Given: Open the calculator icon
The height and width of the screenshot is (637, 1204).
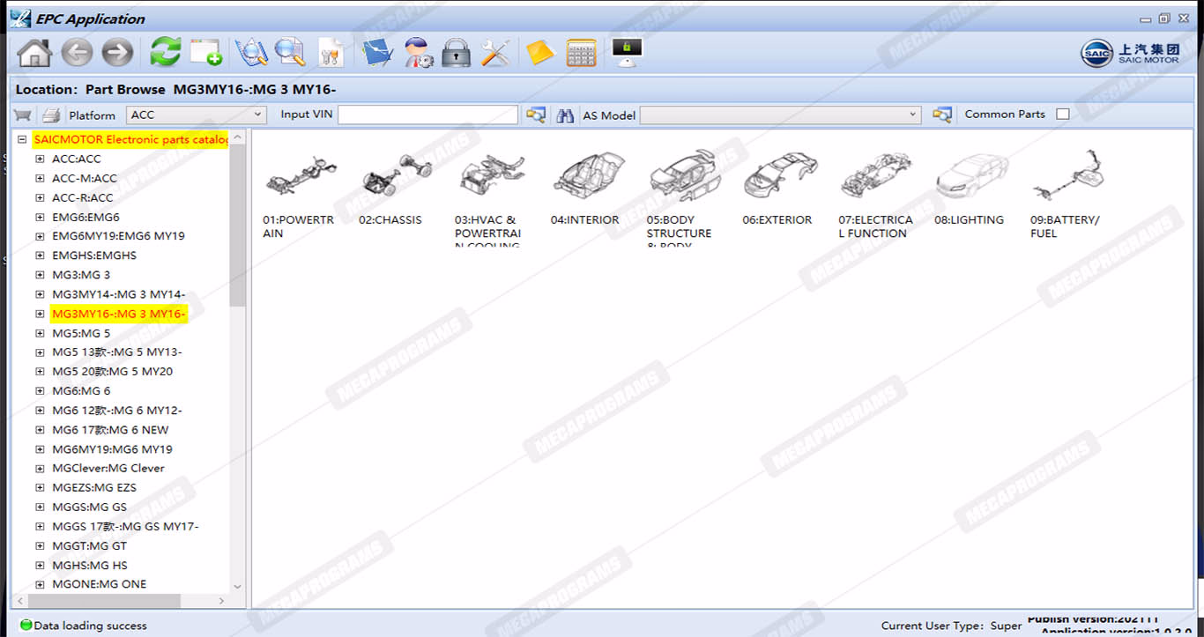Looking at the screenshot, I should 581,52.
